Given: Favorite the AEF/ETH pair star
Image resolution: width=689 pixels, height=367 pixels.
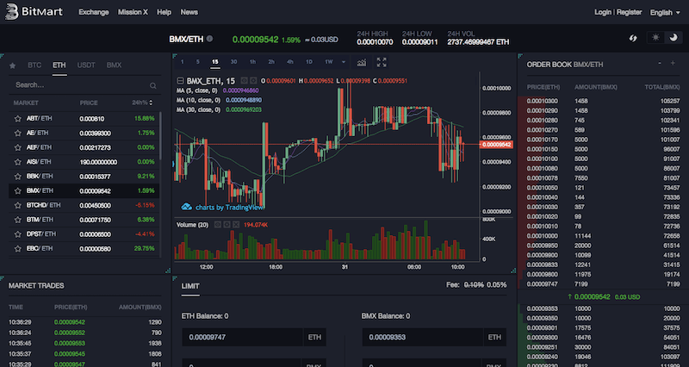Looking at the screenshot, I should pyautogui.click(x=18, y=147).
